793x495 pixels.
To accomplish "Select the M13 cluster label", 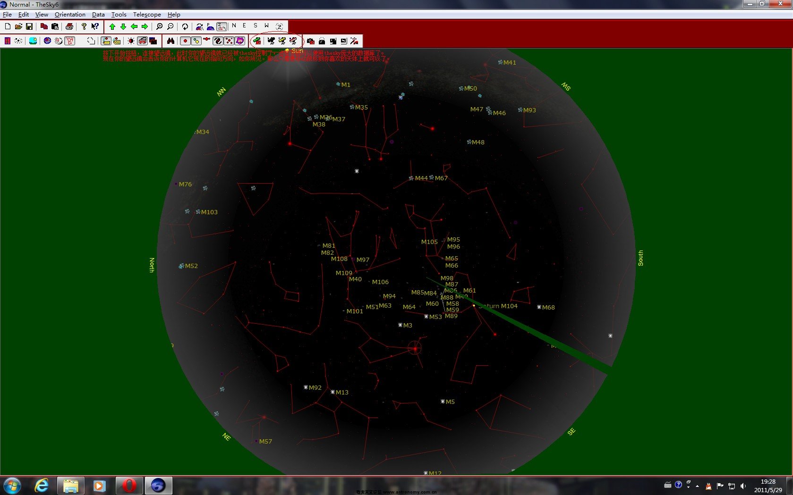I will pyautogui.click(x=342, y=392).
